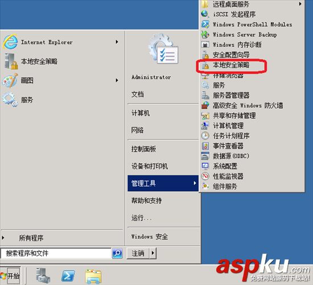Expand the 远程桌面服务 submenu arrow
This screenshot has width=313, height=285.
click(x=300, y=4)
